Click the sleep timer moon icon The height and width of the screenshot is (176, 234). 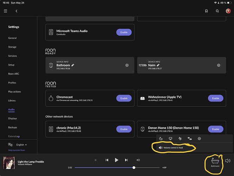(161, 138)
